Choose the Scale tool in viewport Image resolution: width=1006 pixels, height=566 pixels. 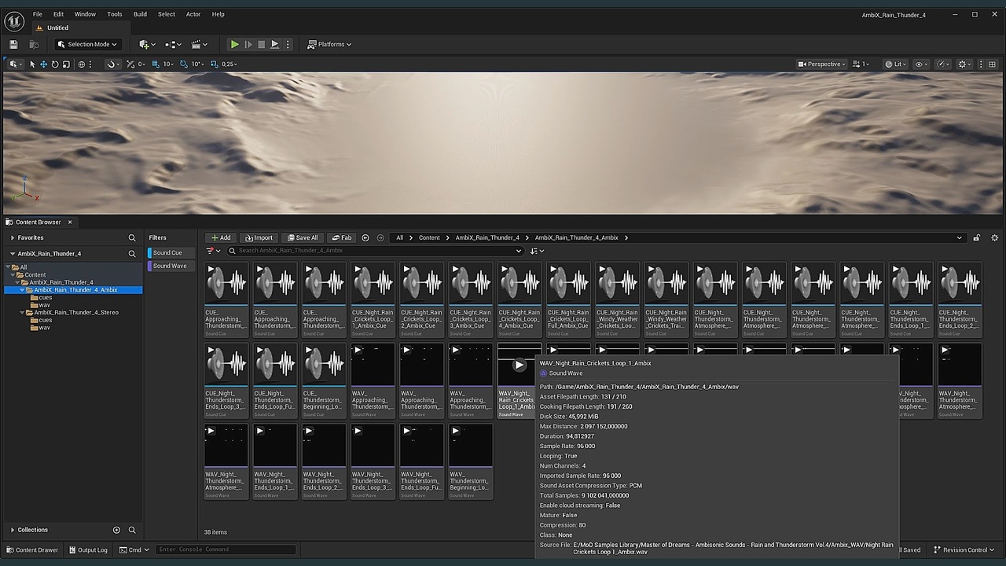click(x=66, y=64)
